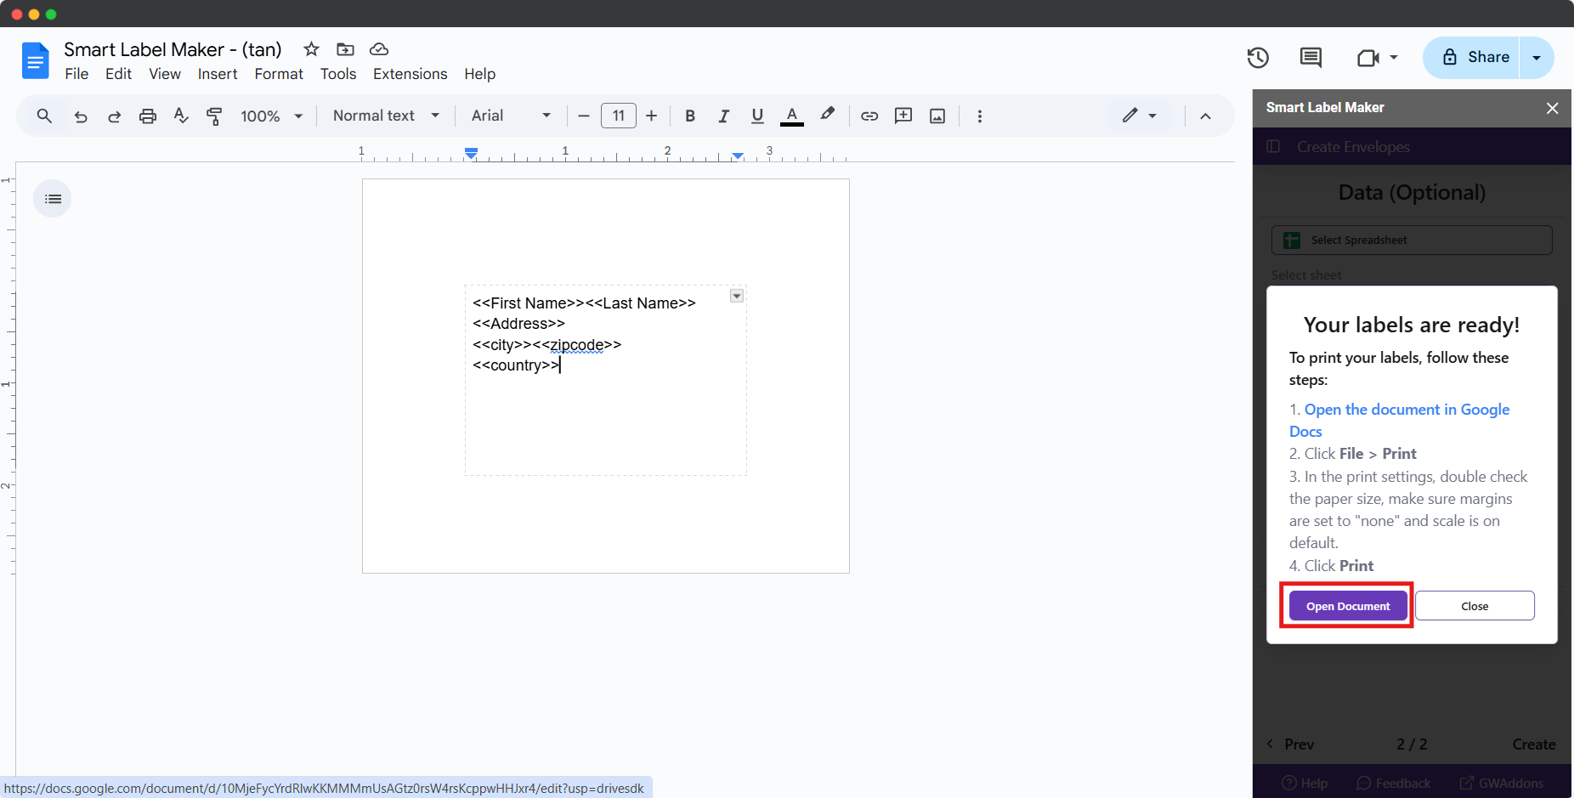Expand the video call dropdown arrow

click(x=1394, y=58)
